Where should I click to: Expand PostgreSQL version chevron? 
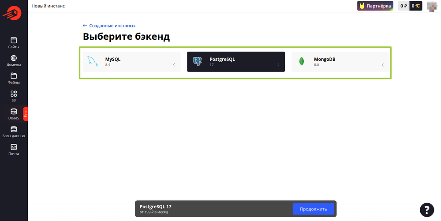pos(278,65)
